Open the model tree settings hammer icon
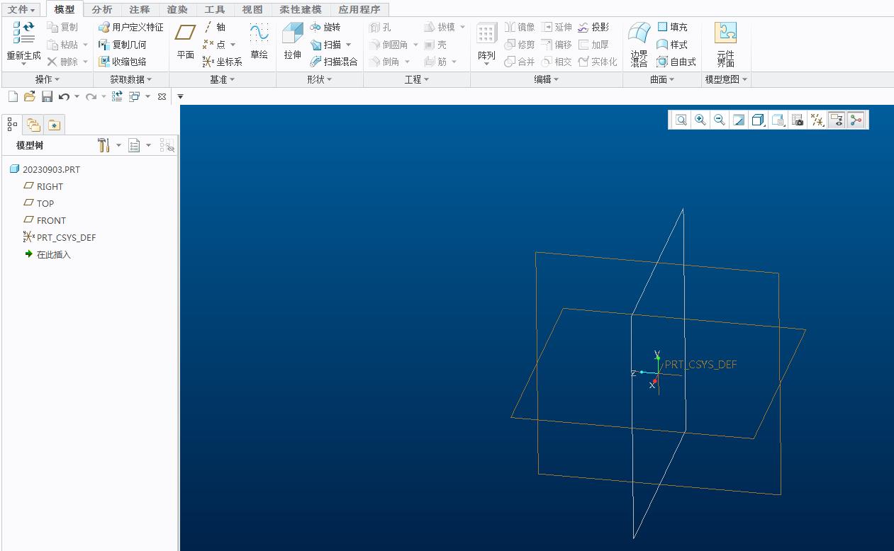This screenshot has height=551, width=894. click(x=104, y=145)
